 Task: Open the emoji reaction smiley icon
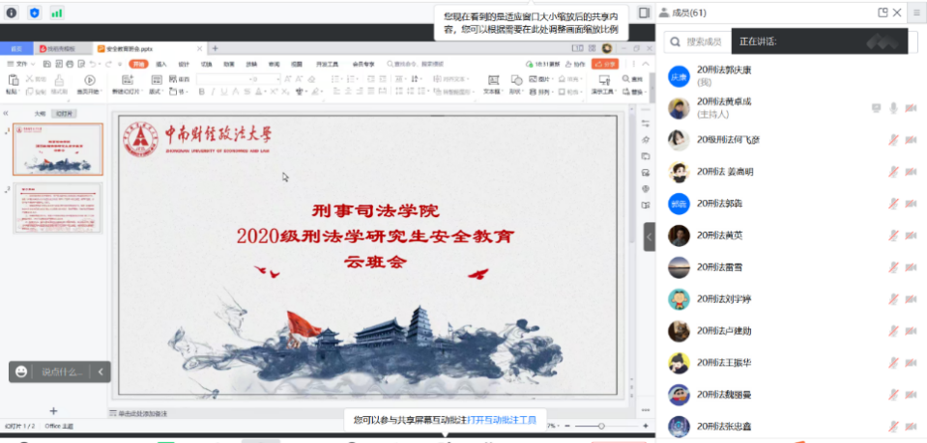pyautogui.click(x=21, y=372)
